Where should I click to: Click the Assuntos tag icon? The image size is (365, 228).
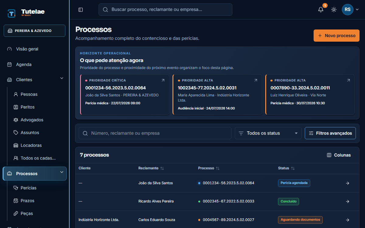16,133
